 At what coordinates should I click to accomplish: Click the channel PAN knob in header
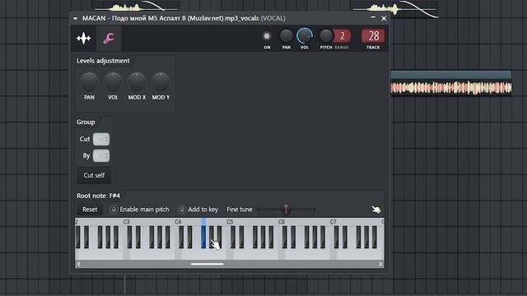tap(286, 36)
